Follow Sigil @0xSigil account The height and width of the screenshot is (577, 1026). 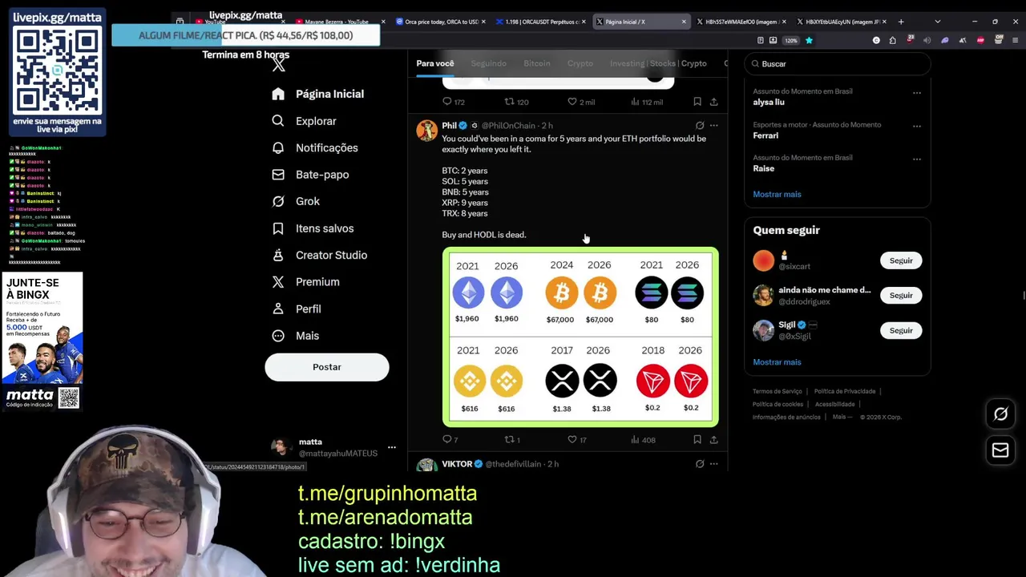[x=901, y=330]
